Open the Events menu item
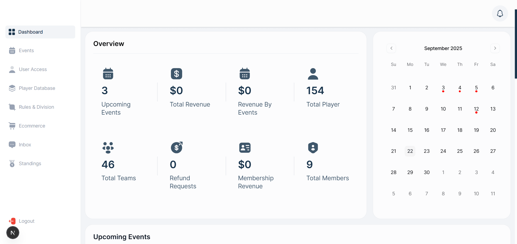 click(26, 51)
